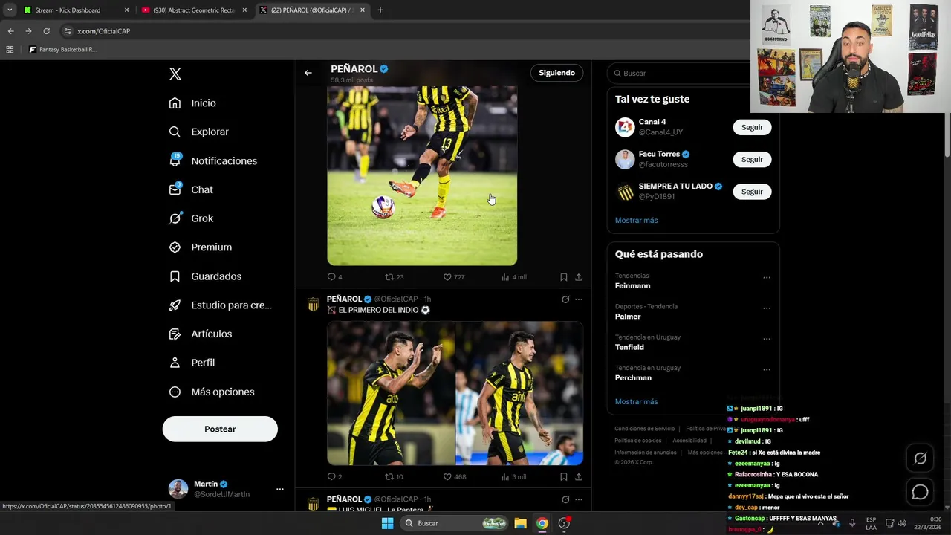Open more options for Feinmann trend
Viewport: 951px width, 535px height.
766,278
